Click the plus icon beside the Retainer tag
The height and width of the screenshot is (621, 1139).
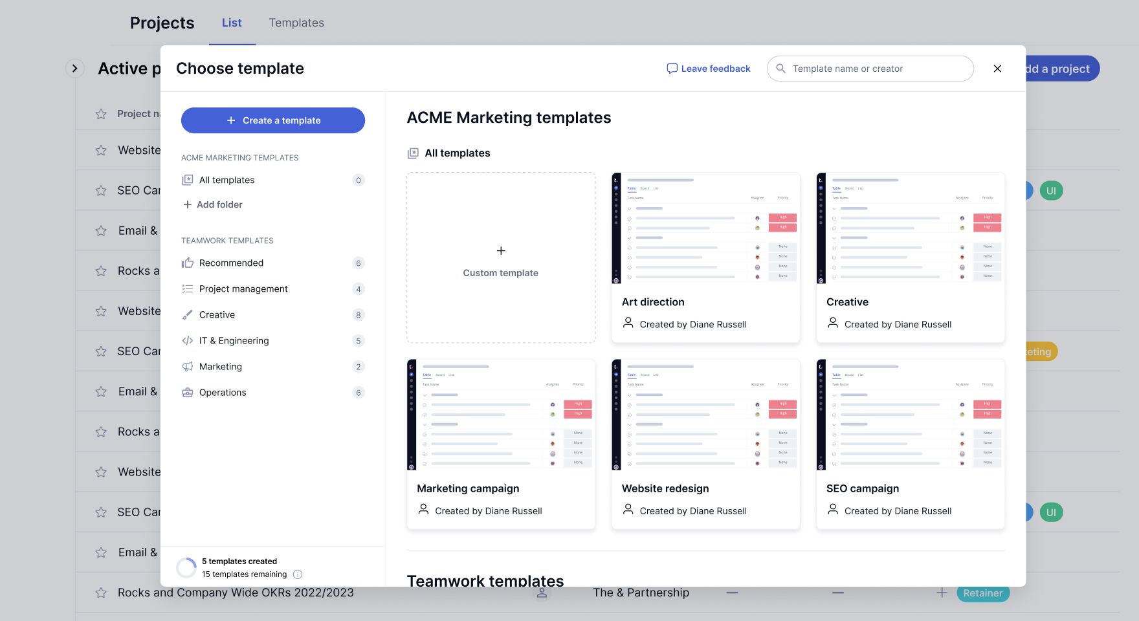(942, 593)
